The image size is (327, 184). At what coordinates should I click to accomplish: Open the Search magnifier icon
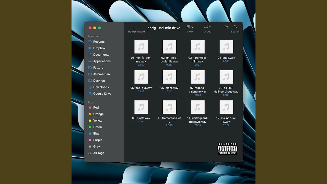click(235, 27)
